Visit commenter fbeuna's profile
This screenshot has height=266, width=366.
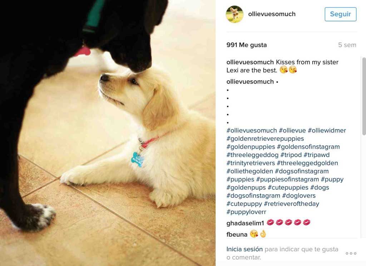237,235
